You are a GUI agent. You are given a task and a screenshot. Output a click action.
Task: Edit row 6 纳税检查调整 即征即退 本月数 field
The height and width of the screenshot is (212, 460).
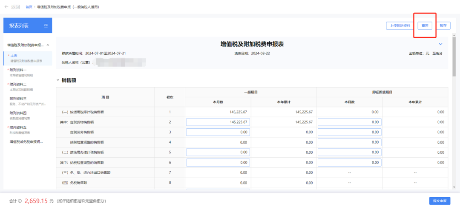tap(349, 163)
